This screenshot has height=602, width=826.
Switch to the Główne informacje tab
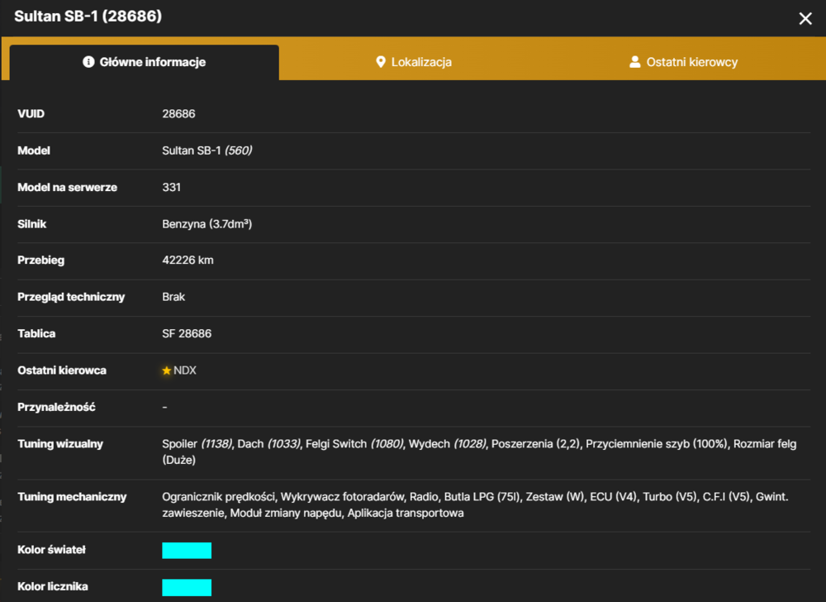click(145, 62)
